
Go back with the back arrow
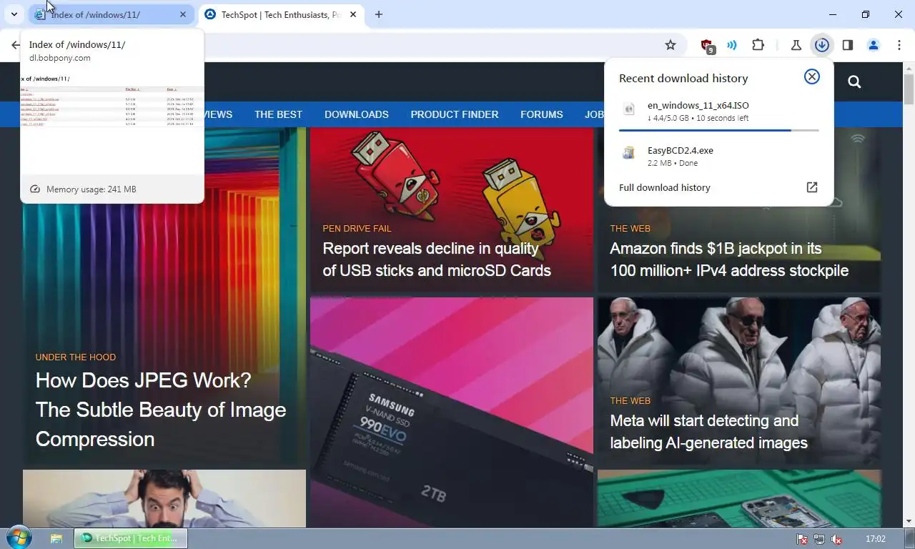point(16,45)
